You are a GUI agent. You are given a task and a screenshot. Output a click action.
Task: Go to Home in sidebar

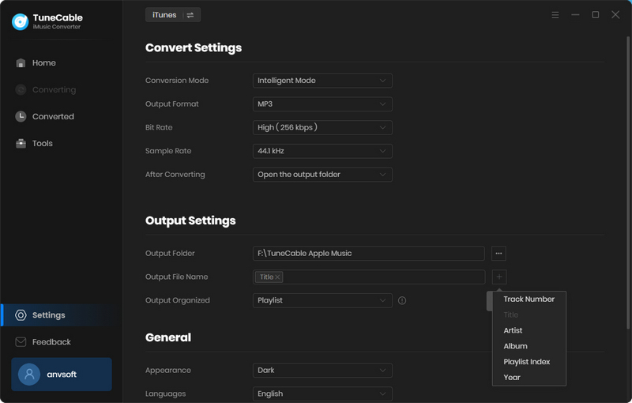[43, 63]
